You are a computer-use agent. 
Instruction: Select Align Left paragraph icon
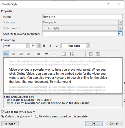coord(6,54)
